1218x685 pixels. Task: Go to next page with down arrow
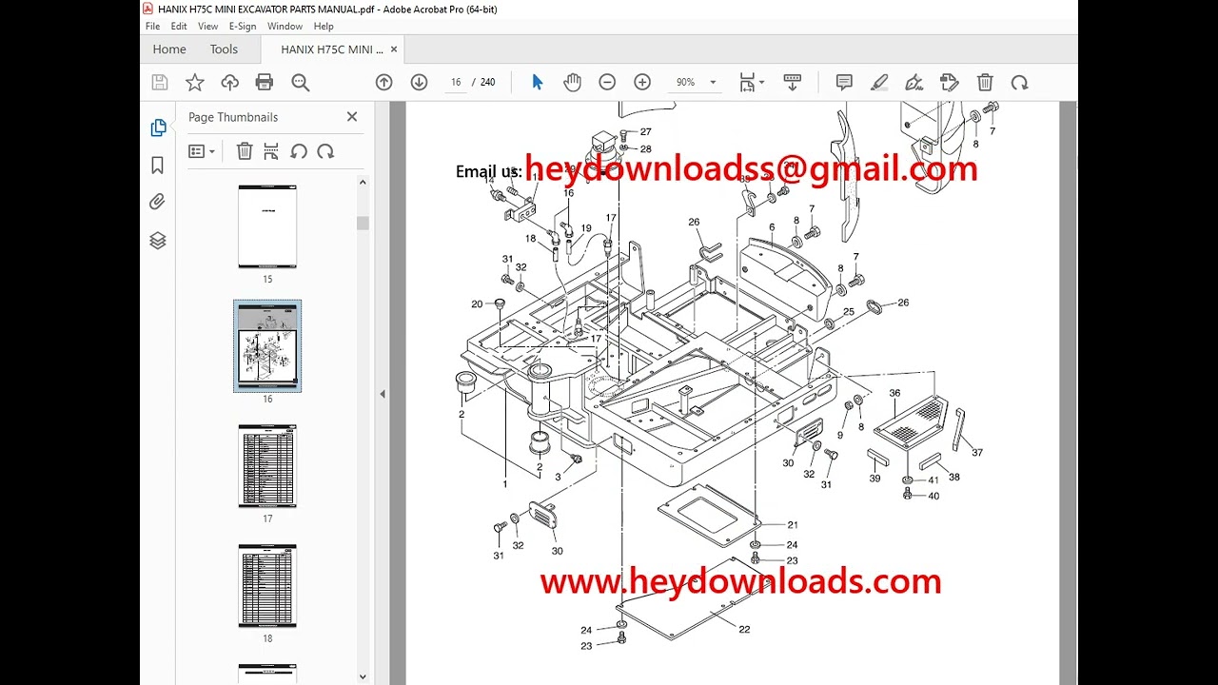[419, 83]
